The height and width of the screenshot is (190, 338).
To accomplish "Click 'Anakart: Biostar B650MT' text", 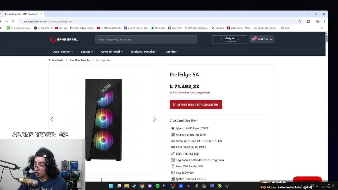I will tap(191, 135).
